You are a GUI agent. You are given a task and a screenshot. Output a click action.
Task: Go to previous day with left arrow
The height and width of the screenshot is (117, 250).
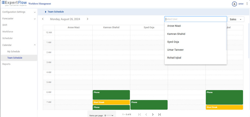click(x=43, y=19)
